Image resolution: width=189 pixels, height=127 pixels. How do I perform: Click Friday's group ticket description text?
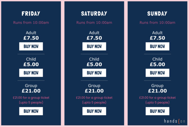tap(31, 100)
